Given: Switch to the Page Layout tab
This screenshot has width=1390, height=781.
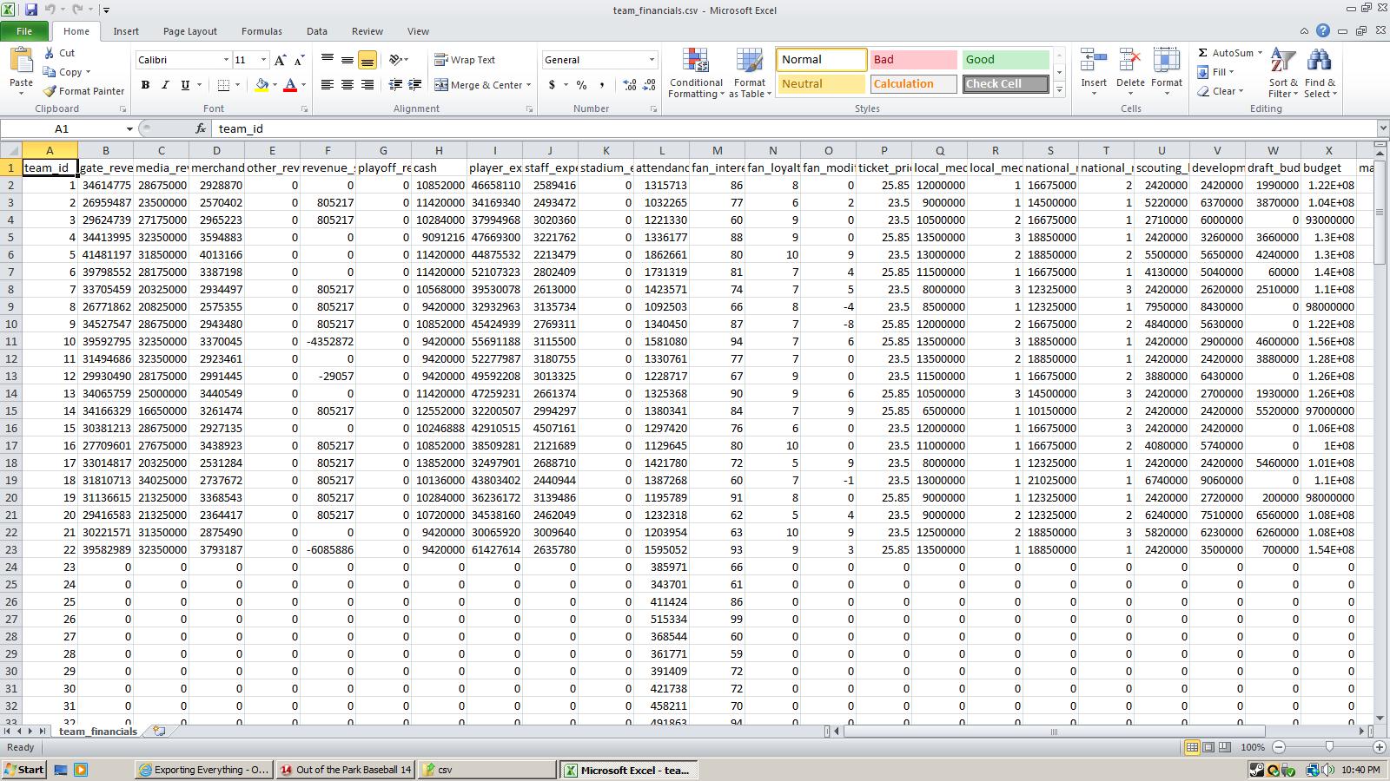Looking at the screenshot, I should tap(189, 31).
